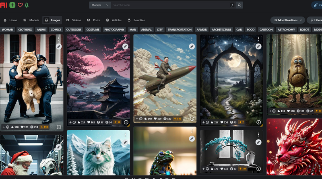Image resolution: width=322 pixels, height=179 pixels.
Task: Open three-dot menu on rocket rider image
Action: coord(192,39)
